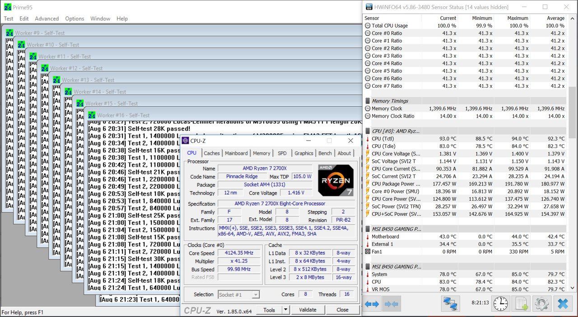Click the VR MOS thermometer icon
This screenshot has width=578, height=317.
(368, 289)
